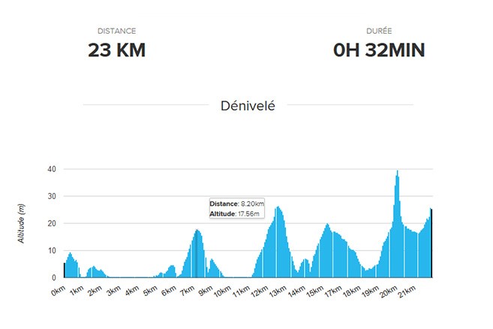493x329 pixels.
Task: Click the Altitude (m) axis label
Action: point(21,224)
